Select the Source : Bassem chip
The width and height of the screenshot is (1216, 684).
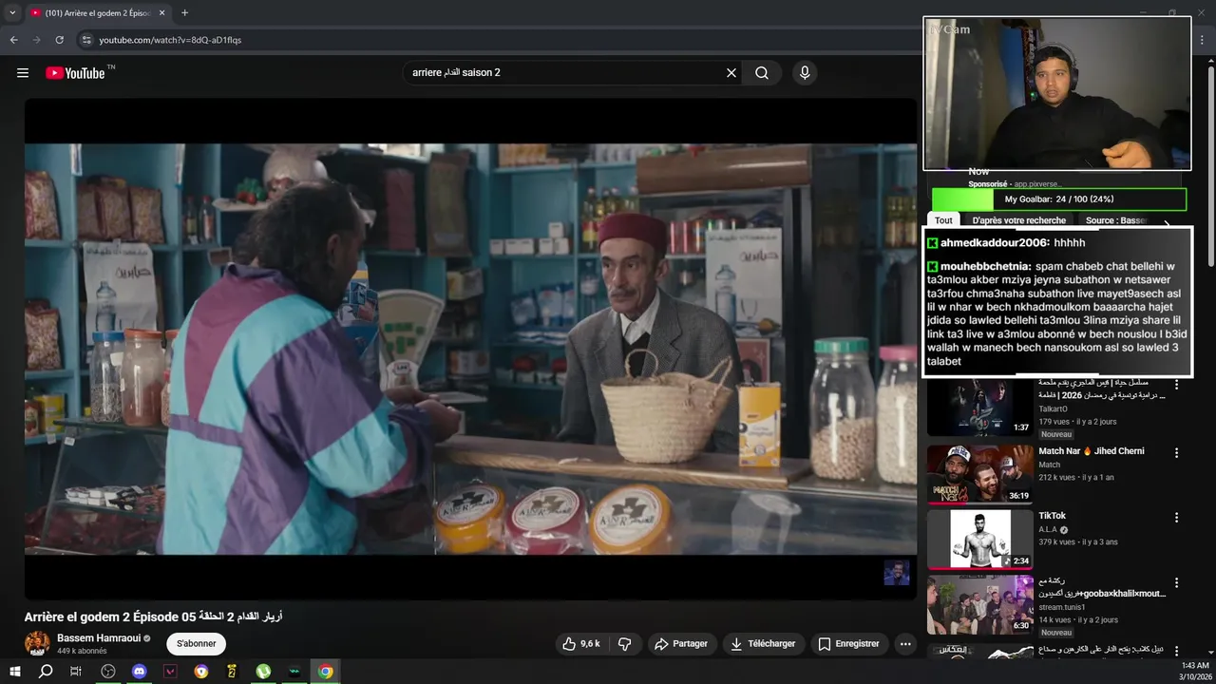tap(1116, 220)
